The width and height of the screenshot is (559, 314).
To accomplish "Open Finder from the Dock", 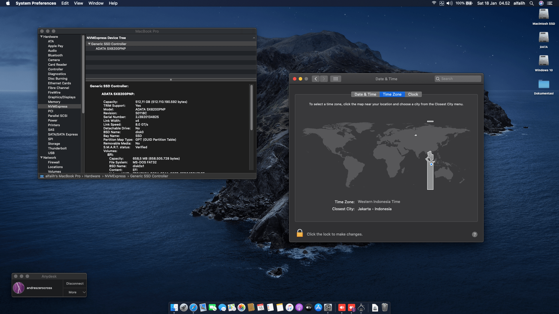I will click(x=174, y=307).
